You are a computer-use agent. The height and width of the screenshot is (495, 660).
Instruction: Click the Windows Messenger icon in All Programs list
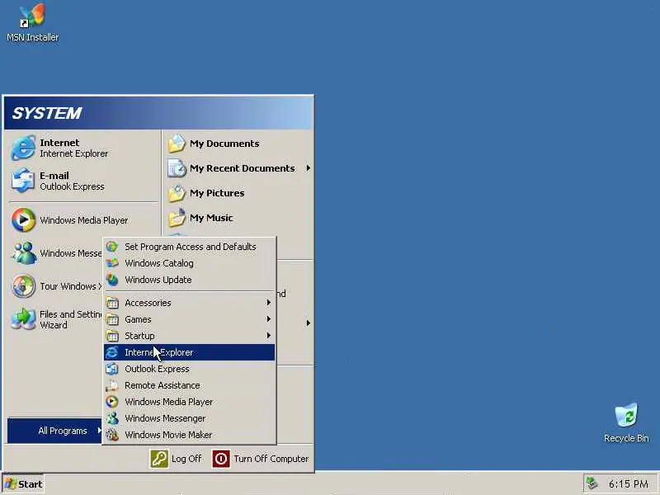(112, 418)
